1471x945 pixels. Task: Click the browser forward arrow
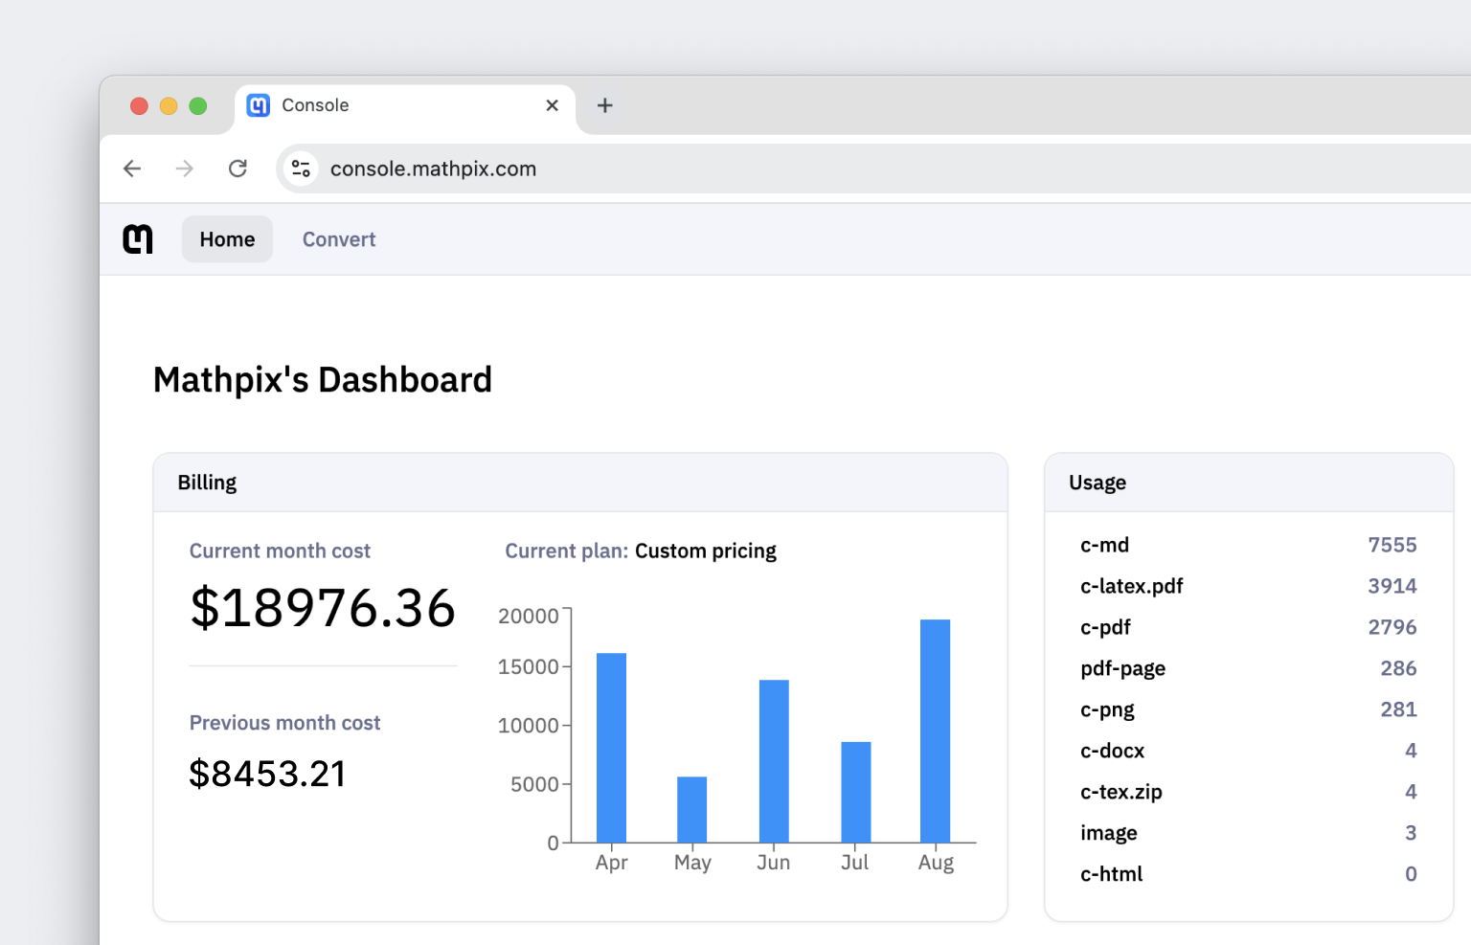coord(185,169)
